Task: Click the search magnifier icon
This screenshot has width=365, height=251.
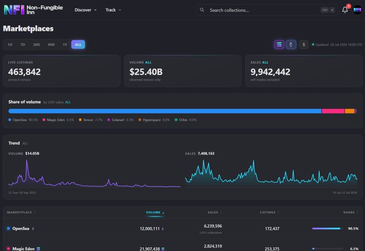Action: [202, 10]
